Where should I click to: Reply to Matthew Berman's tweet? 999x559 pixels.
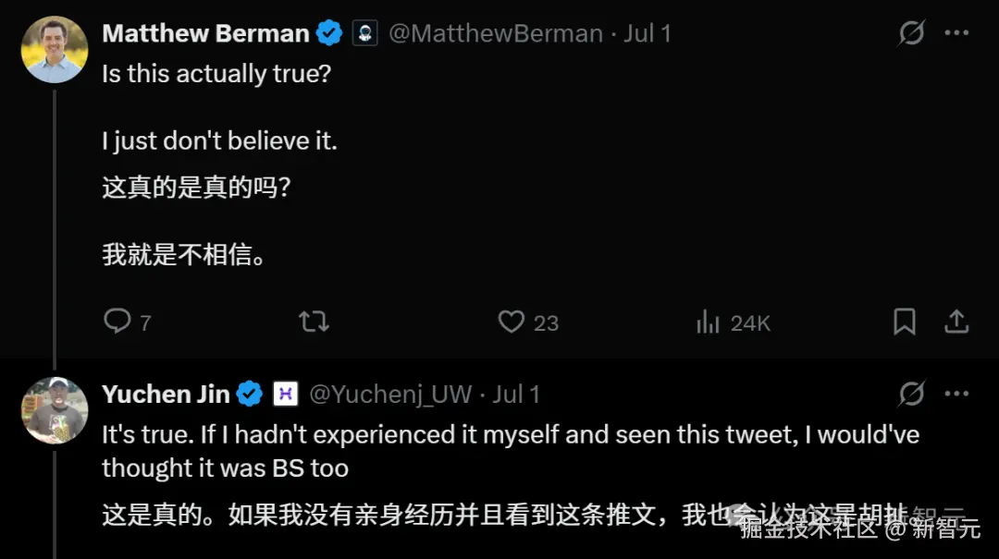tap(117, 322)
